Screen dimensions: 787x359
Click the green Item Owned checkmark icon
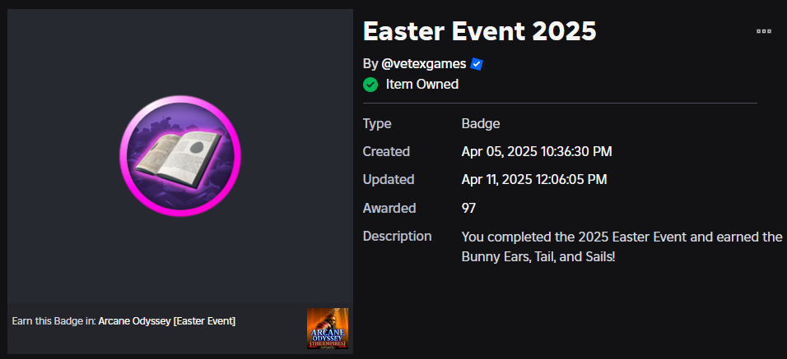(370, 85)
